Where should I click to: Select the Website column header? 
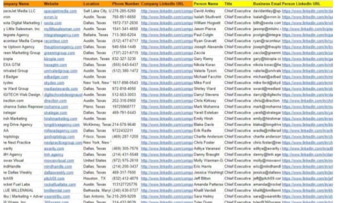(63, 4)
